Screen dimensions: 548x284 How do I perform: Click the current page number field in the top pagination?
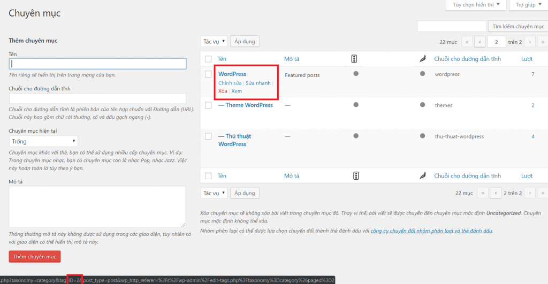pos(496,42)
